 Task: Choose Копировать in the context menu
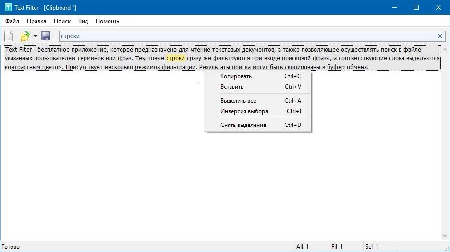258,76
